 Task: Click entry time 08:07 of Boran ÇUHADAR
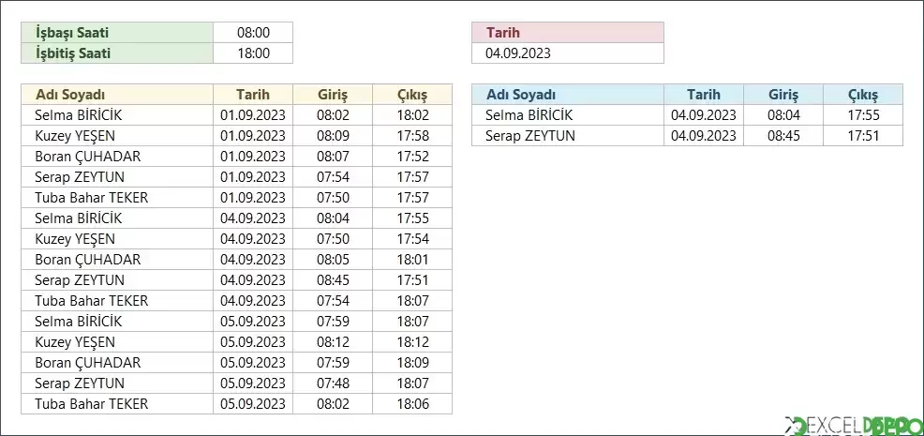(x=333, y=157)
